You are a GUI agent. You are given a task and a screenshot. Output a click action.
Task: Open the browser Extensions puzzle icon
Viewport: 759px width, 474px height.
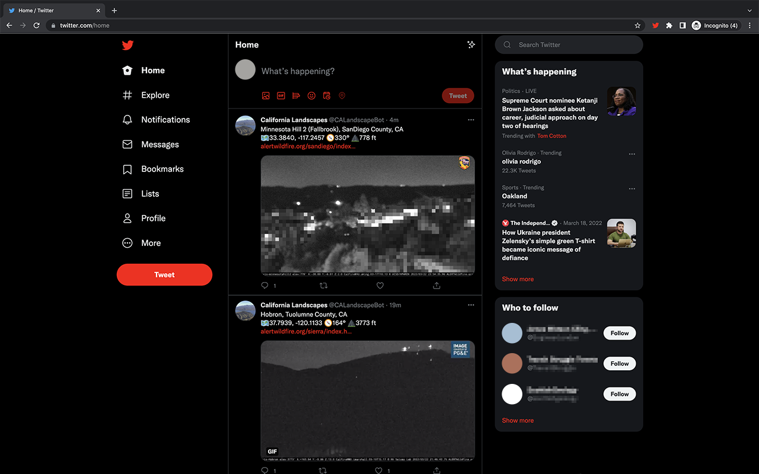click(x=669, y=25)
